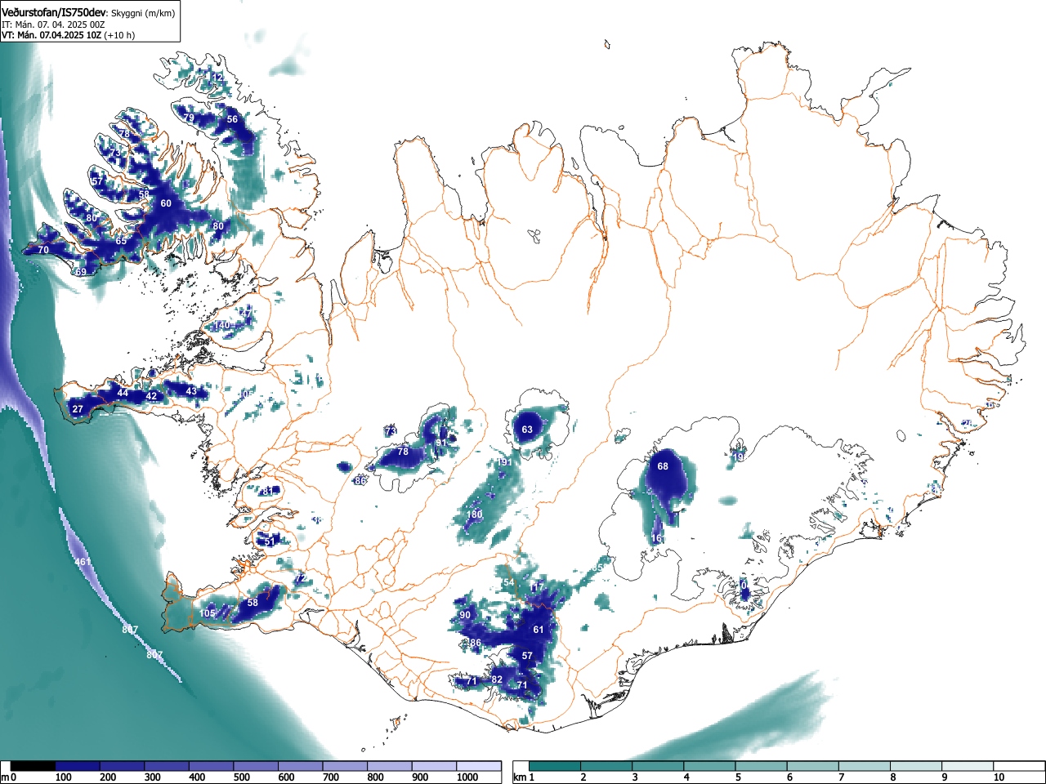The image size is (1046, 784).
Task: Click the 90 value in the south highlands
Action: pyautogui.click(x=465, y=615)
